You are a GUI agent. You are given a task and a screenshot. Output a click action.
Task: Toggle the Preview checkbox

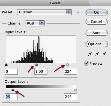pos(86,63)
